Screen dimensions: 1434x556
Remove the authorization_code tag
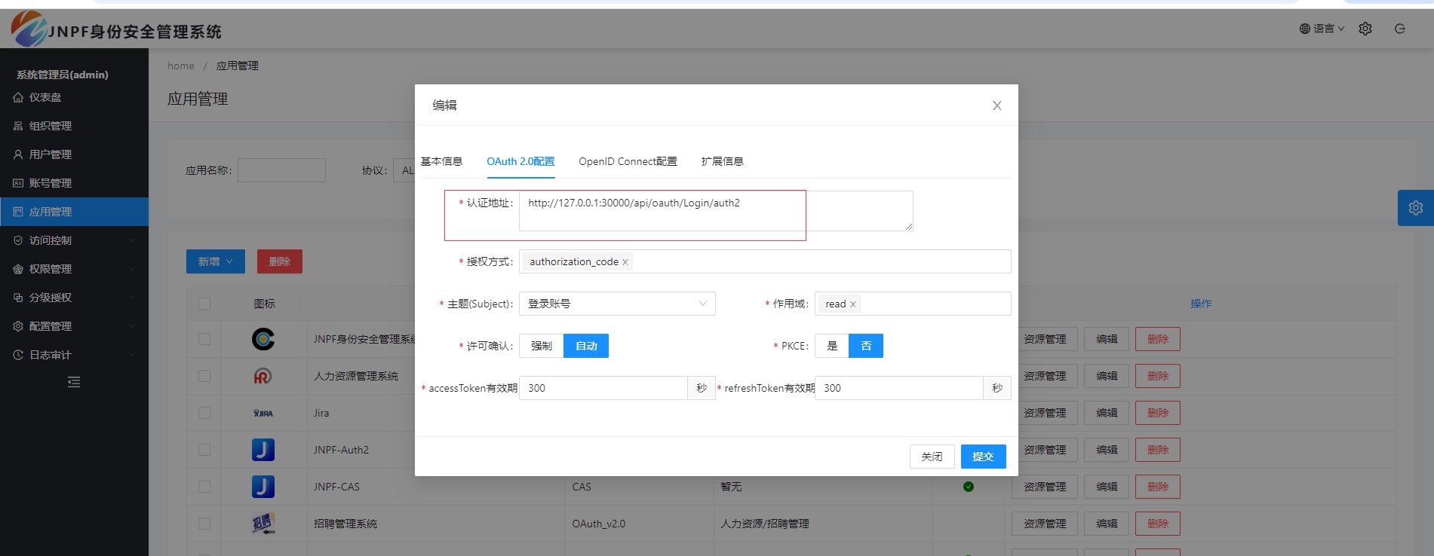click(625, 262)
